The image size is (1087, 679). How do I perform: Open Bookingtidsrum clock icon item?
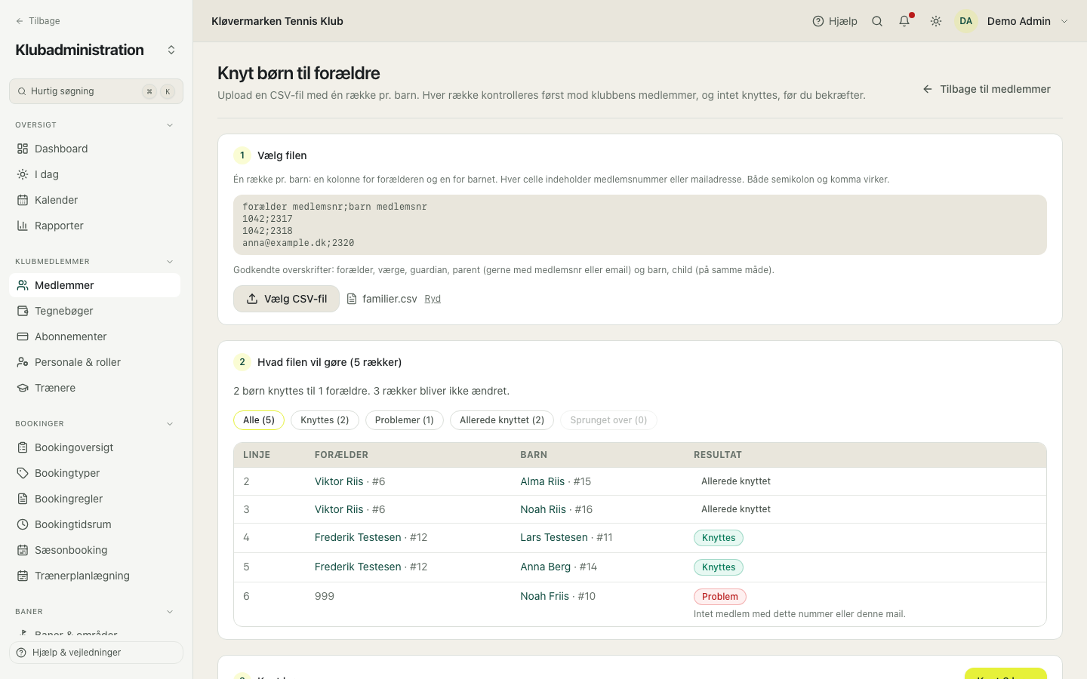(94, 524)
